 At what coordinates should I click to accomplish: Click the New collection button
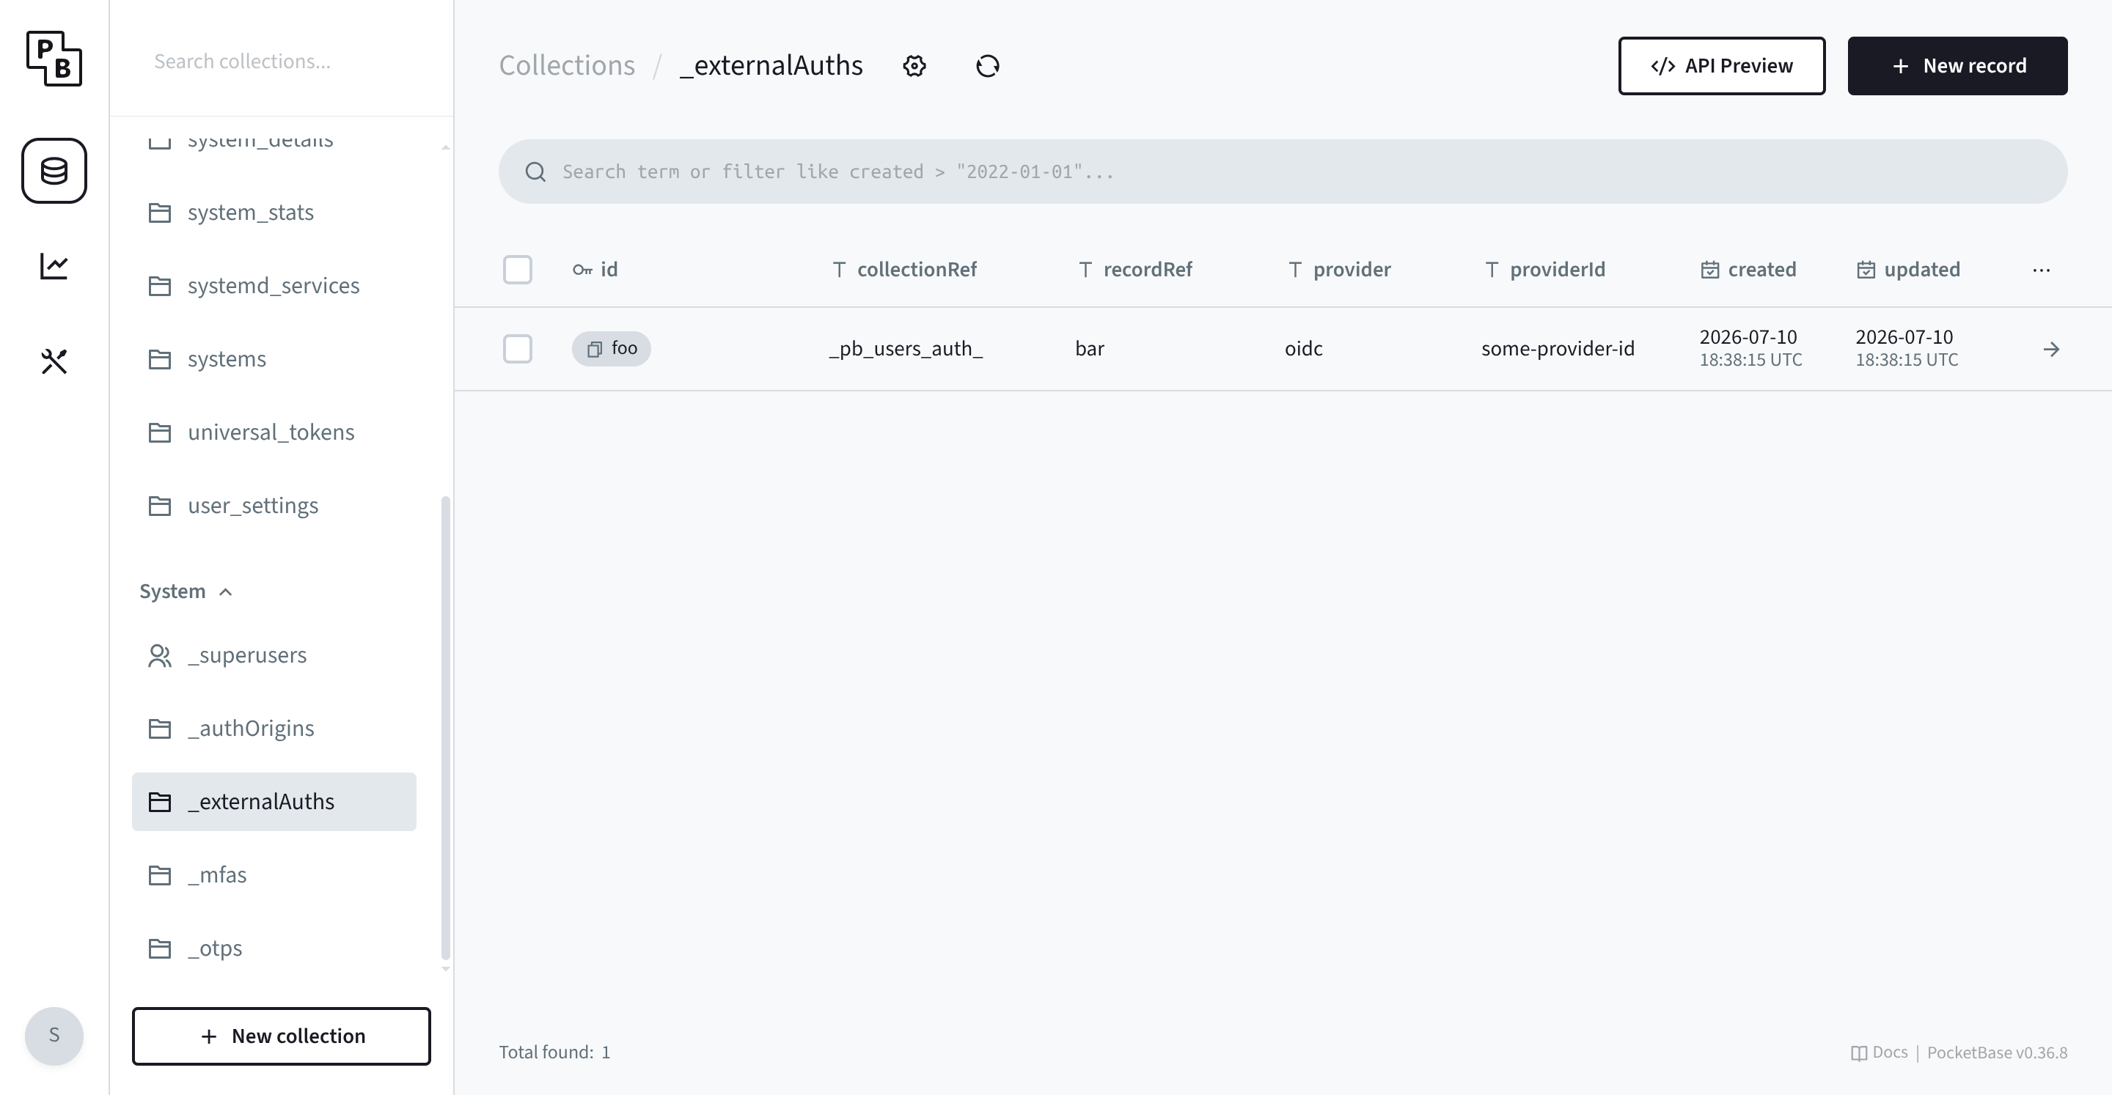tap(281, 1036)
